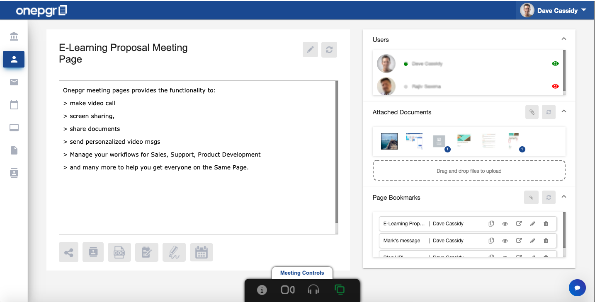
Task: Open Mail from the left sidebar
Action: coord(14,82)
